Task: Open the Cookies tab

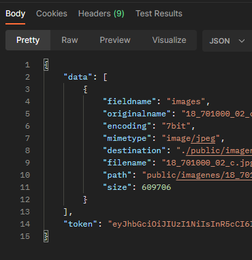Action: (x=52, y=14)
